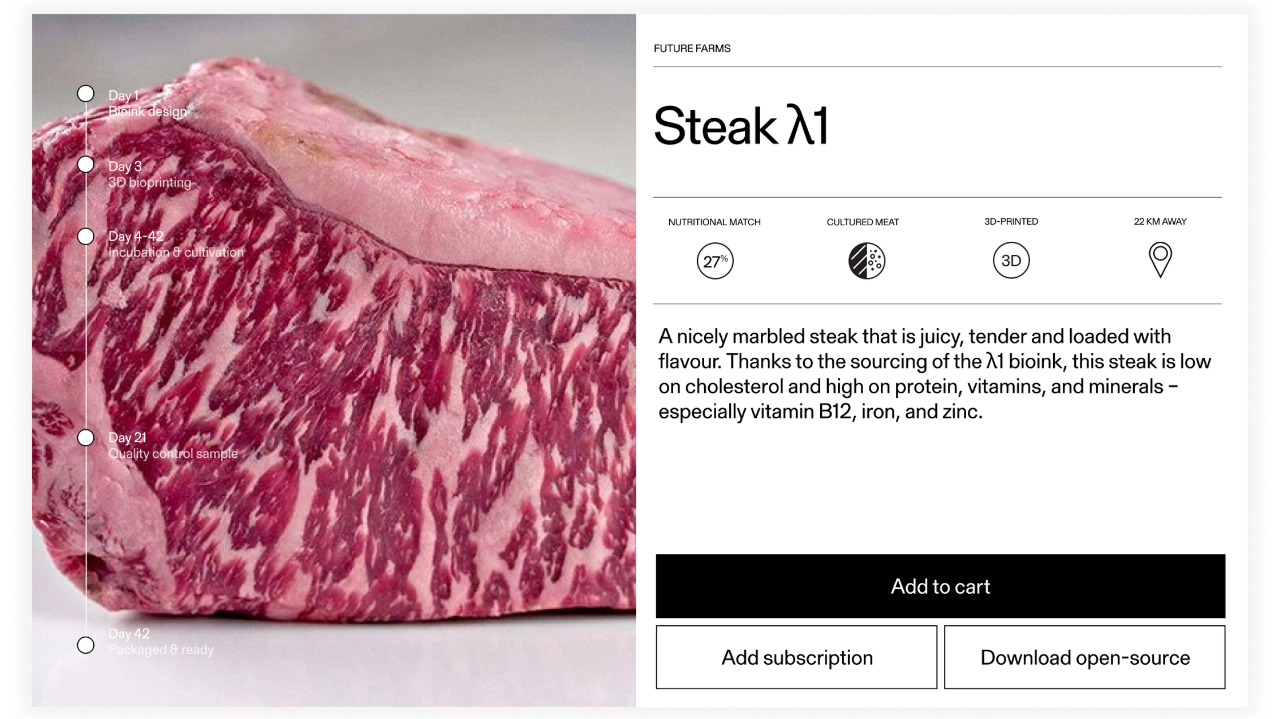Open the location pin icon
The height and width of the screenshot is (719, 1279).
pos(1160,260)
